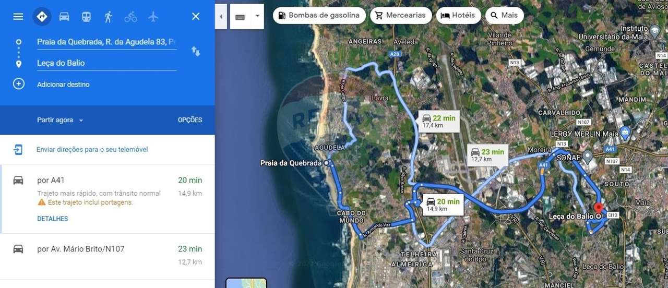Image resolution: width=668 pixels, height=288 pixels.
Task: Open DETALHES for the A41 route
Action: [x=52, y=219]
